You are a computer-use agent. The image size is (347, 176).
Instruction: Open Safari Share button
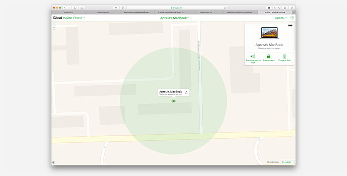pos(285,8)
